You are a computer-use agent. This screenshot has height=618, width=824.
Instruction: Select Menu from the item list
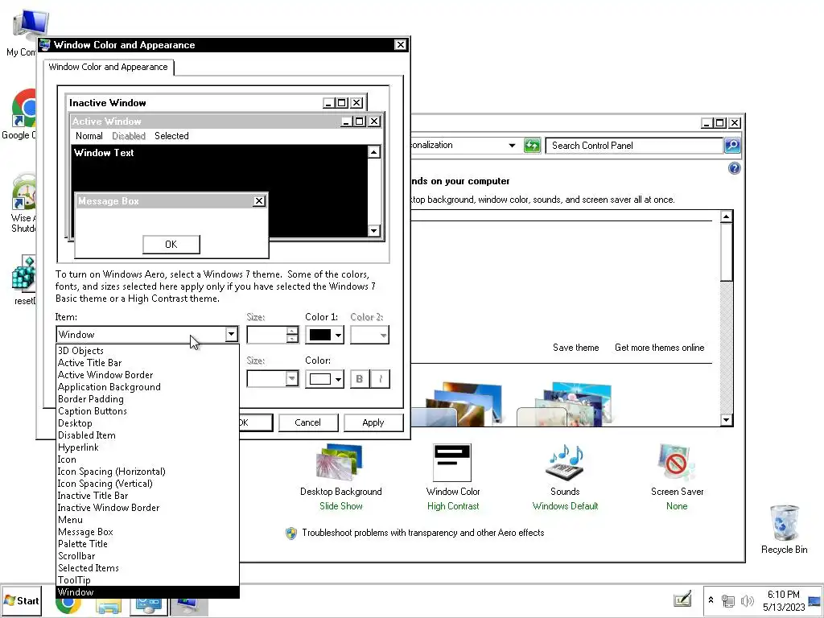point(71,520)
